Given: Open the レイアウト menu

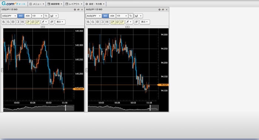Looking at the screenshot, I should pyautogui.click(x=74, y=4).
